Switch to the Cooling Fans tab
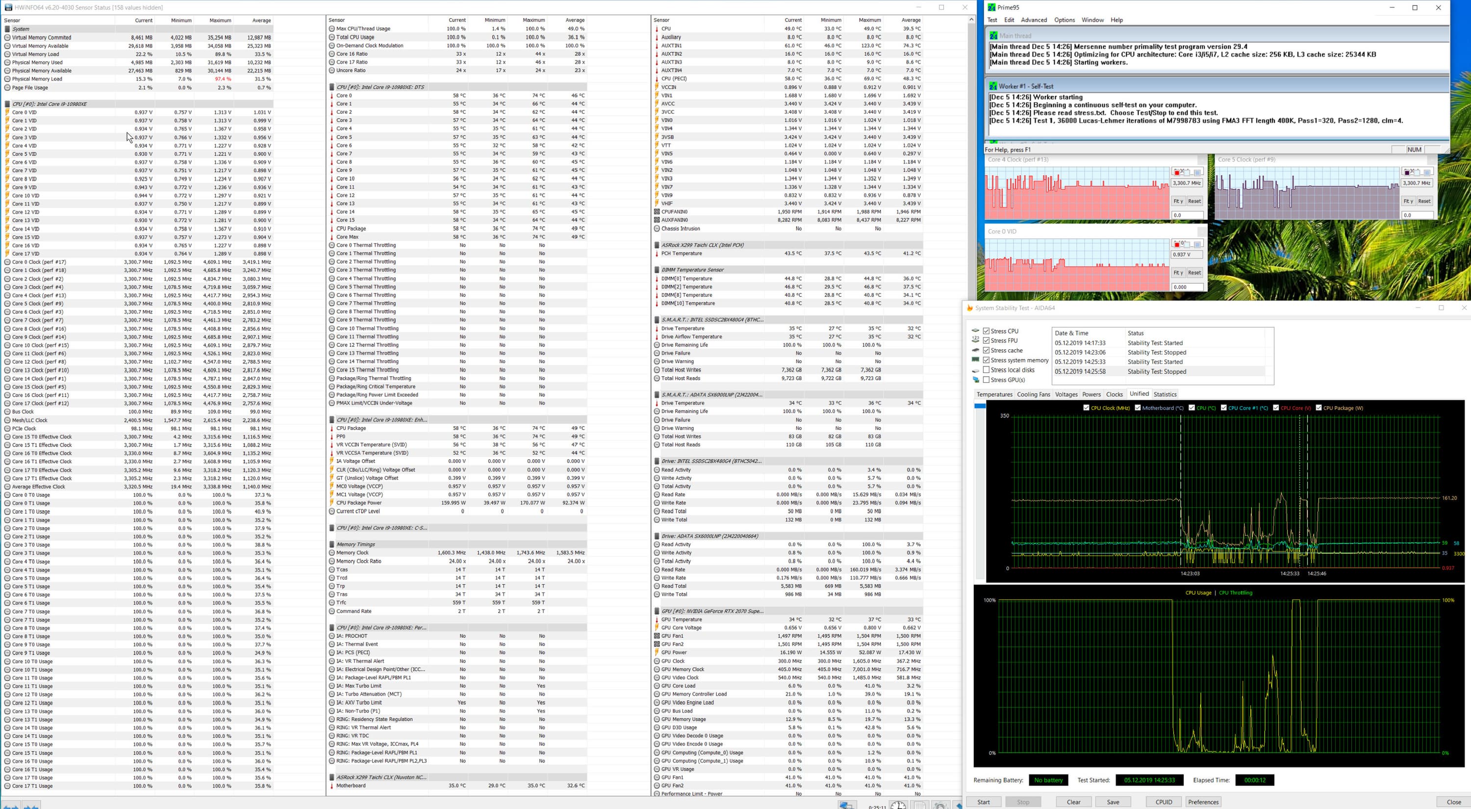Screen dimensions: 1471x809 tap(1033, 394)
